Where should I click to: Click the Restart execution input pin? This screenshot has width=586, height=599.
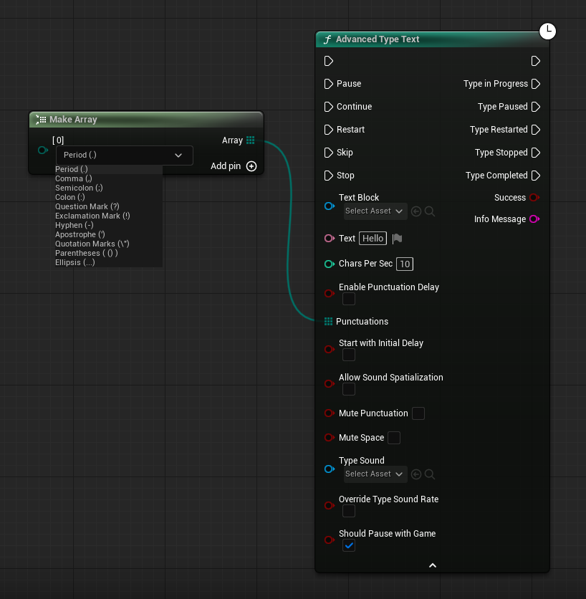(x=329, y=130)
